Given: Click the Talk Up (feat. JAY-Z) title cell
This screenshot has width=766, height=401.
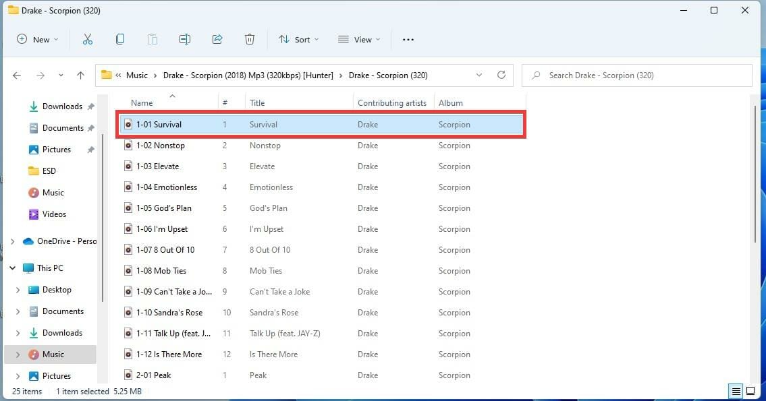Looking at the screenshot, I should (285, 334).
